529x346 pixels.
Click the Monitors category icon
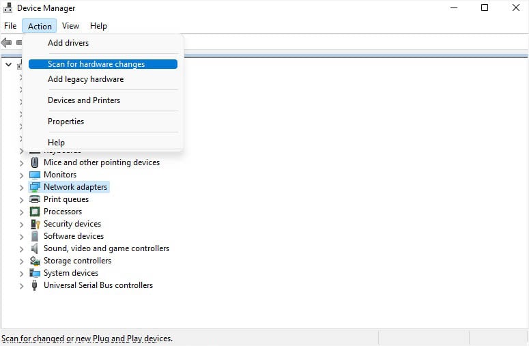[34, 175]
